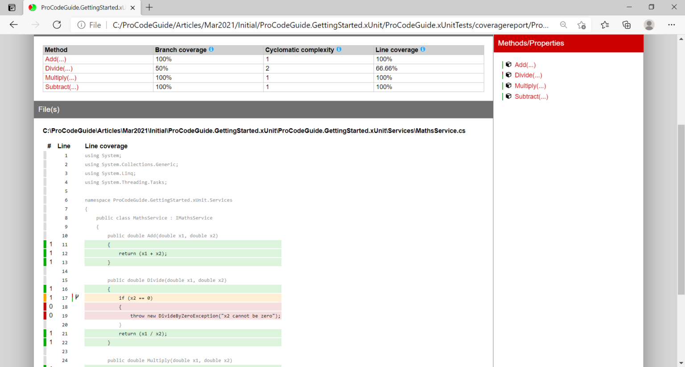Click the info icon beside Cyclomatic complexity
The height and width of the screenshot is (367, 685).
(339, 49)
